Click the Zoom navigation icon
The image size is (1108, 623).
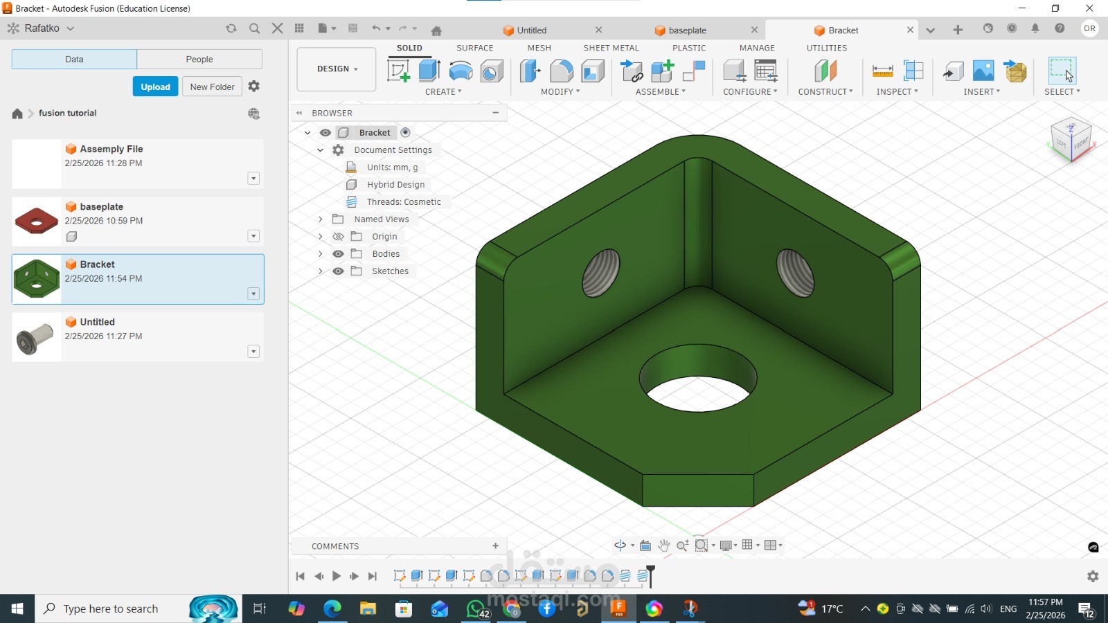coord(682,545)
